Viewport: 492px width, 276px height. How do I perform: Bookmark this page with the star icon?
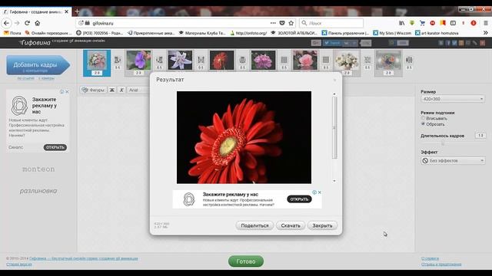(291, 23)
